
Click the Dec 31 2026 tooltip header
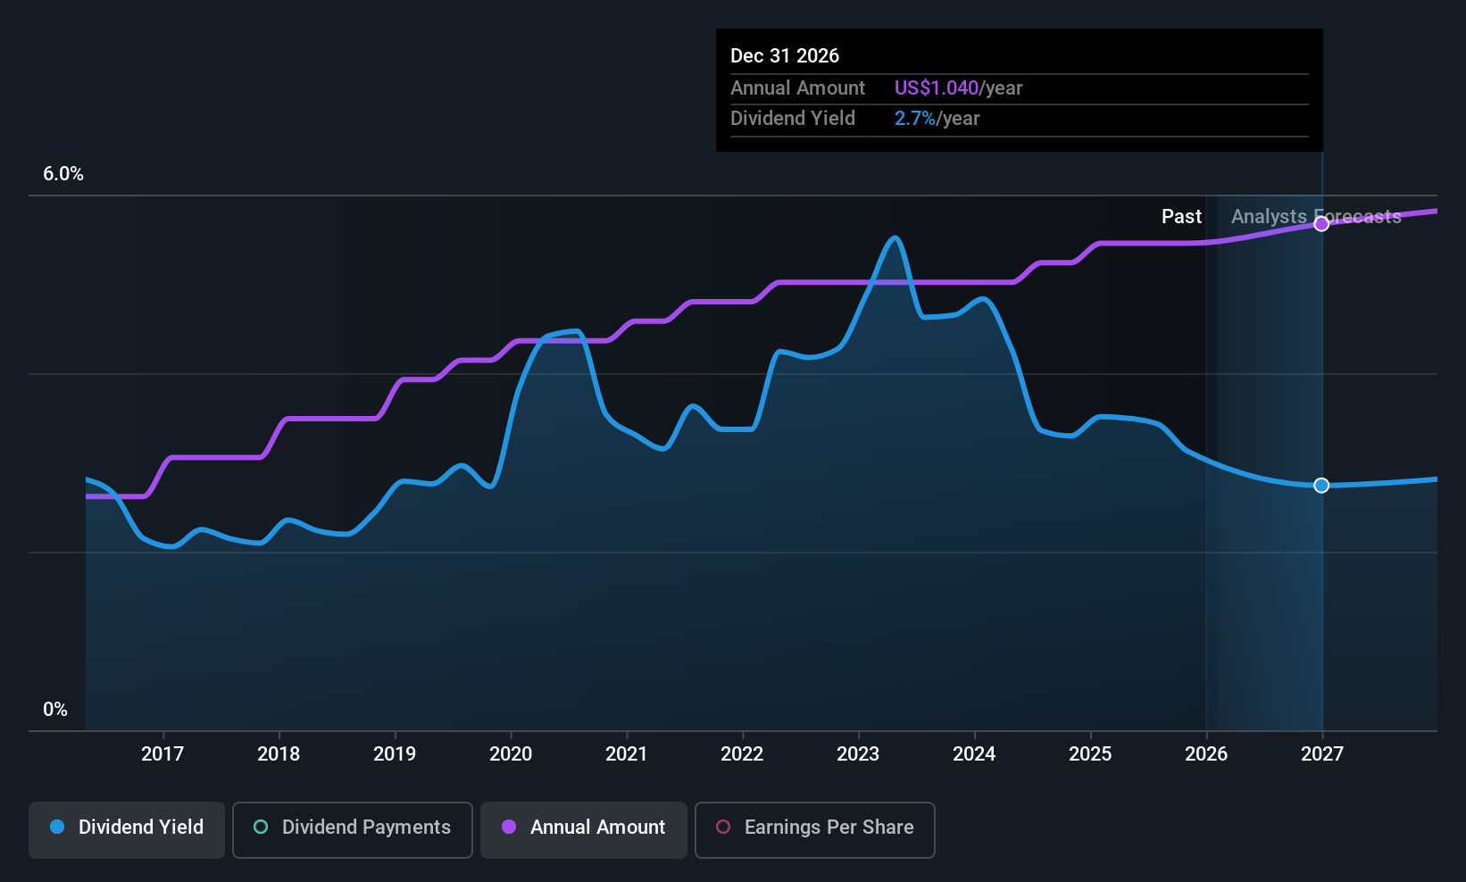tap(785, 55)
